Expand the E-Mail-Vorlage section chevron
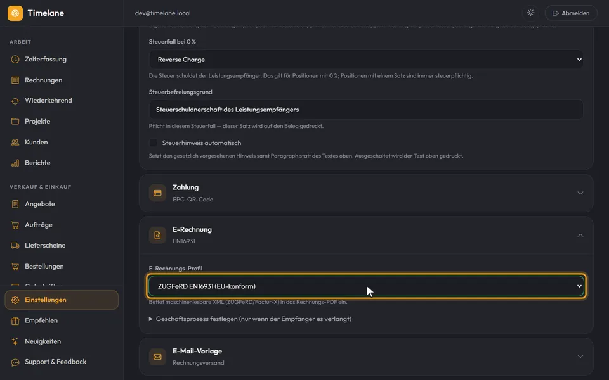 click(x=580, y=357)
